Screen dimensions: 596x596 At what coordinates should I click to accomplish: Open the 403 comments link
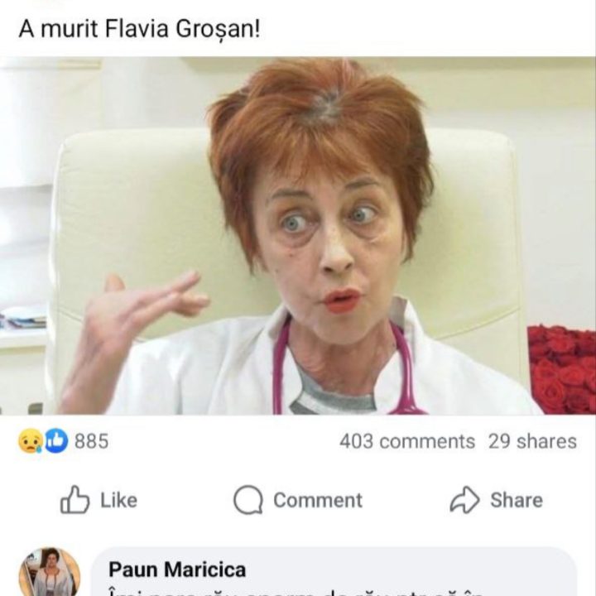406,442
